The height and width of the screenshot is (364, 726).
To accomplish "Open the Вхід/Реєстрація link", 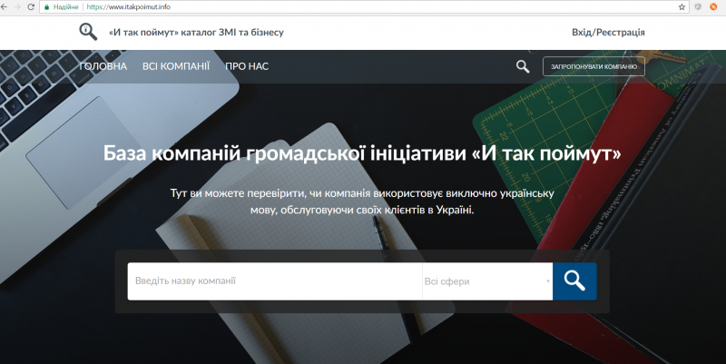I will pos(608,32).
